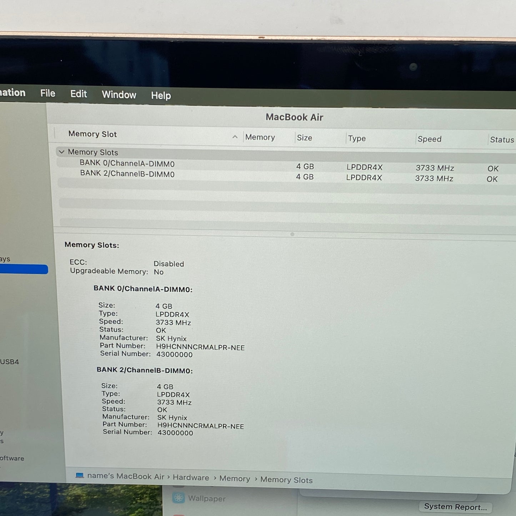Click the ECC Disabled value
516x516 pixels.
(x=169, y=264)
